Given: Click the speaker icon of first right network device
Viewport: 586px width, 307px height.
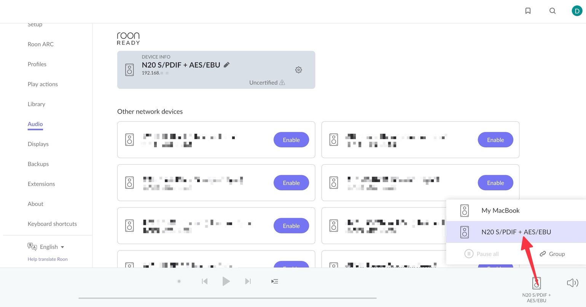Looking at the screenshot, I should pos(334,139).
